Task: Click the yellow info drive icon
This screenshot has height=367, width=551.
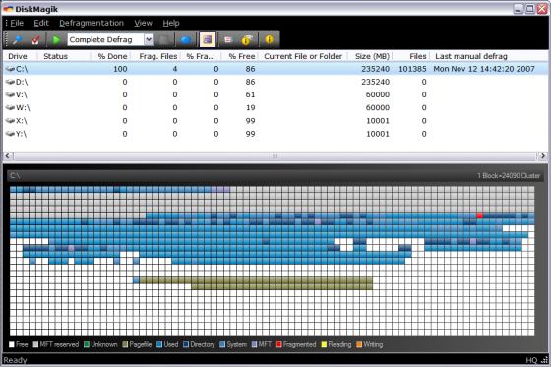Action: (247, 39)
